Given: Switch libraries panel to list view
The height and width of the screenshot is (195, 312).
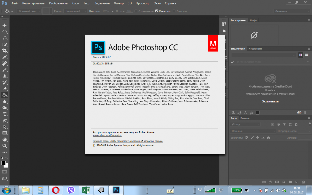Looking at the screenshot, I should pos(307,55).
